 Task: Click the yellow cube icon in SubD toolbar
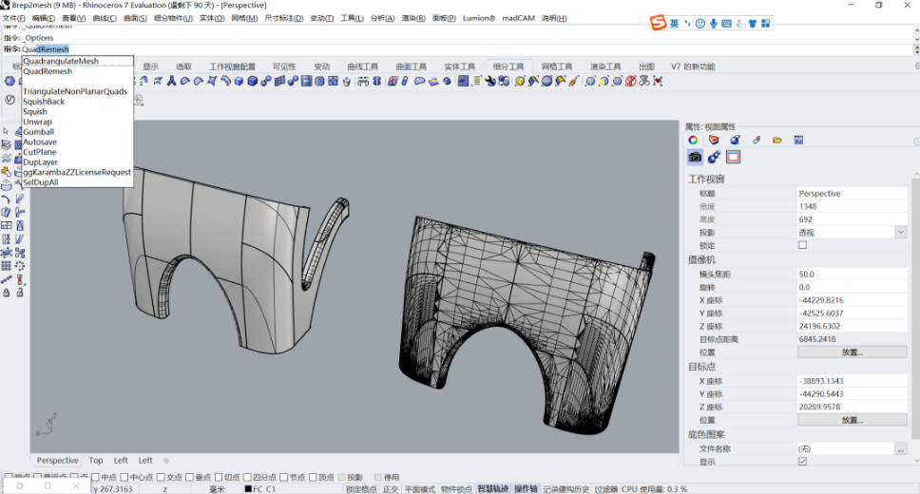click(520, 81)
